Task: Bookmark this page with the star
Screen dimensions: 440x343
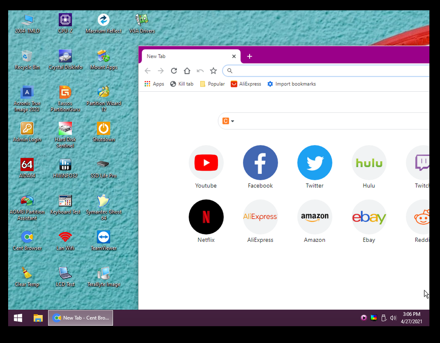Action: pyautogui.click(x=213, y=71)
